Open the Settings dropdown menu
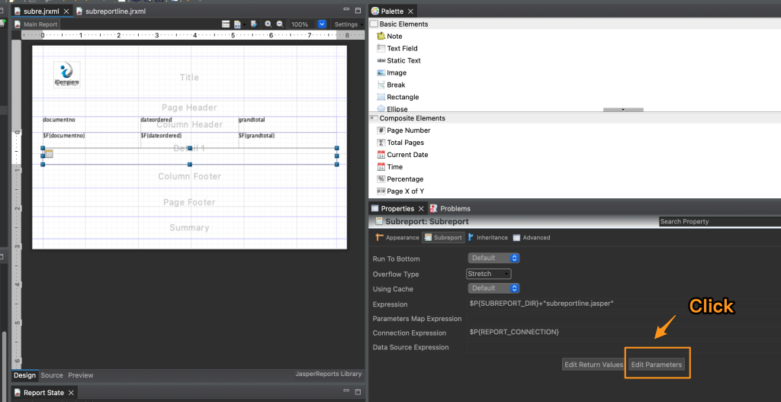This screenshot has width=781, height=402. [x=348, y=24]
